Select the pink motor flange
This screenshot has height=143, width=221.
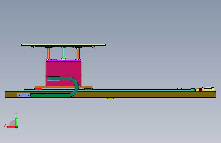203,89
